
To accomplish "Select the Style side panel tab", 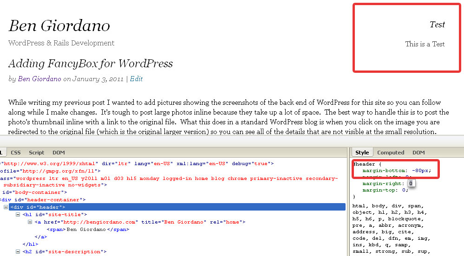I will coord(362,153).
